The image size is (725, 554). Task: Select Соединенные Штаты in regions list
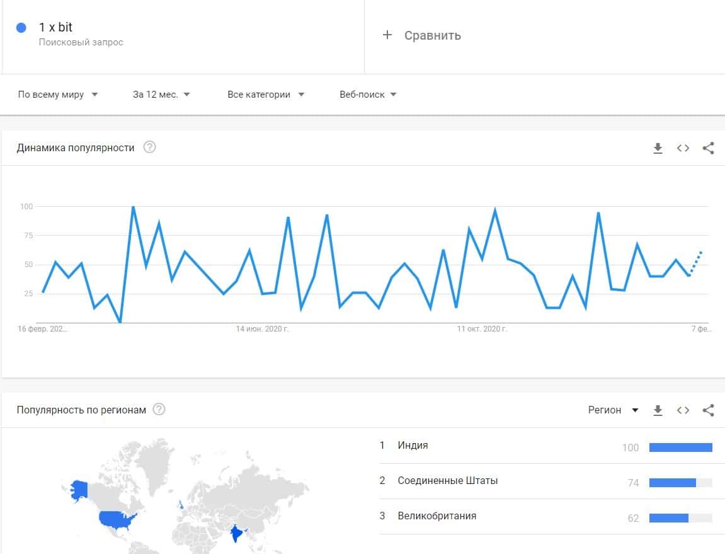[447, 481]
